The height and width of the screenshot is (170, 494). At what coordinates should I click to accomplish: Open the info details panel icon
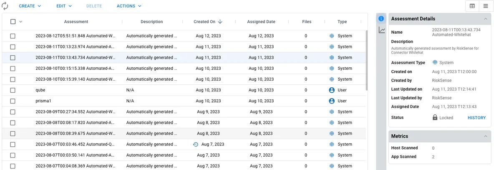(381, 19)
